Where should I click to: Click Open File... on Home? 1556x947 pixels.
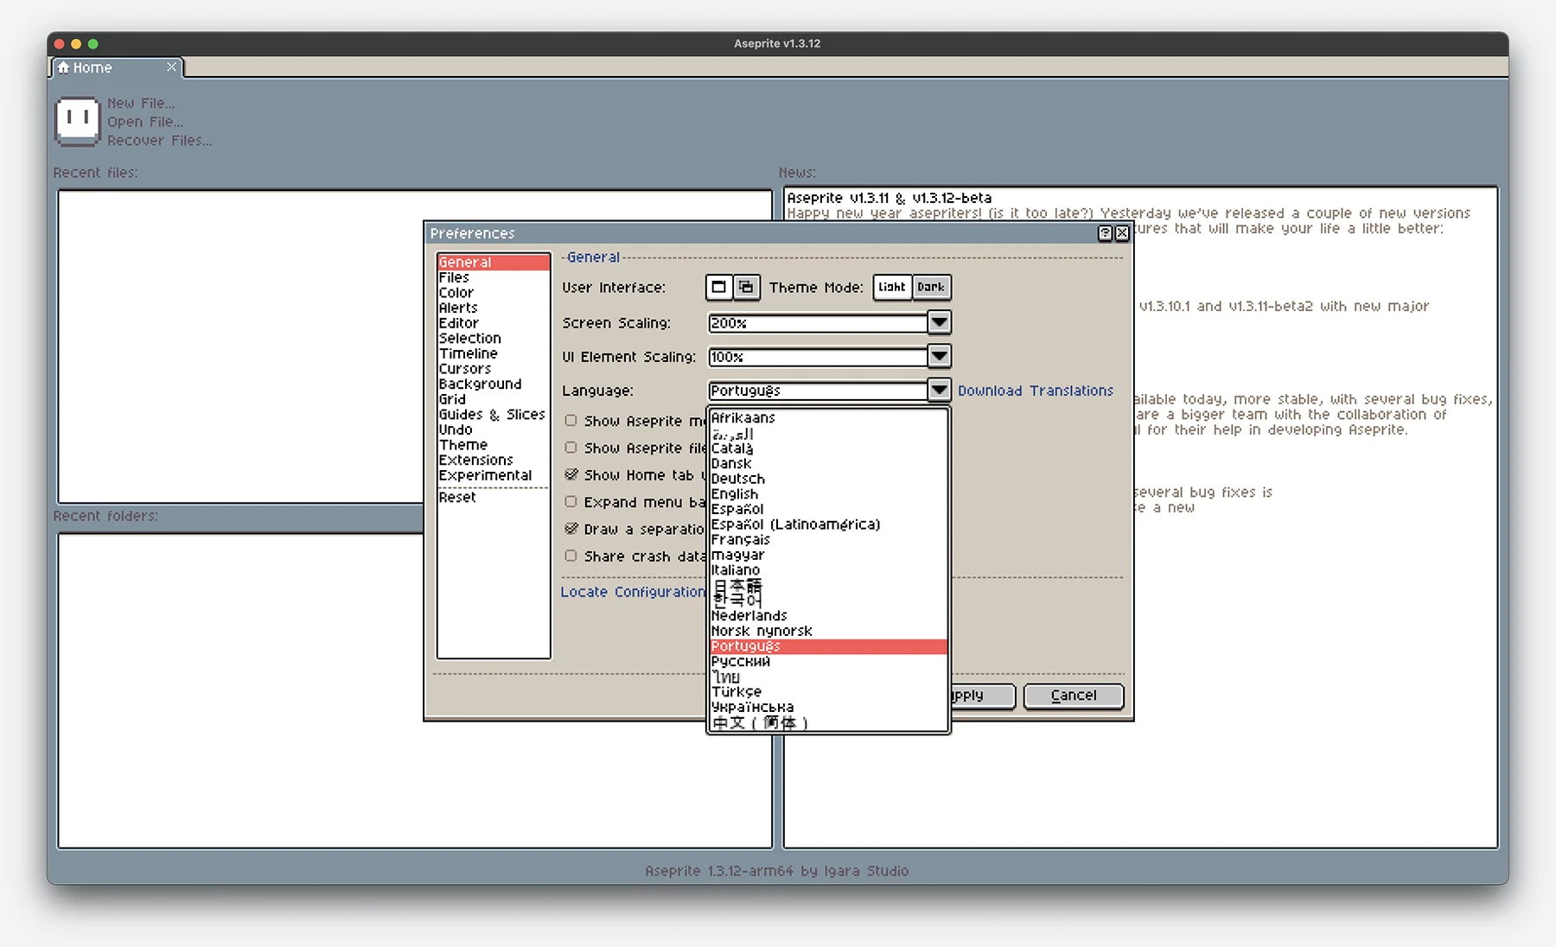tap(145, 122)
